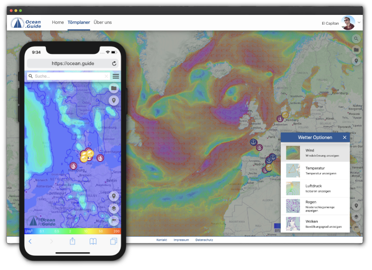Viewport: 372px width, 270px height.
Task: Select the Wolken weather option
Action: 315,224
